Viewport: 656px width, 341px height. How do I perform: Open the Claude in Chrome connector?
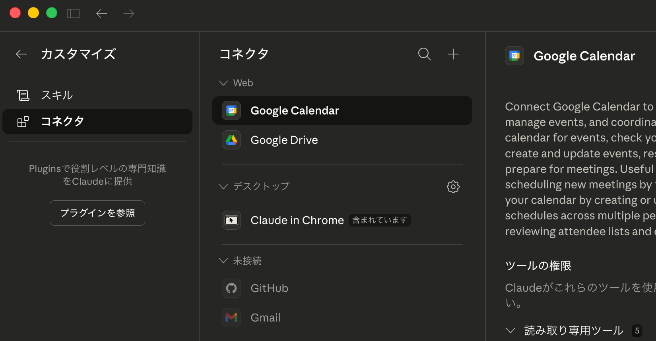coord(297,220)
